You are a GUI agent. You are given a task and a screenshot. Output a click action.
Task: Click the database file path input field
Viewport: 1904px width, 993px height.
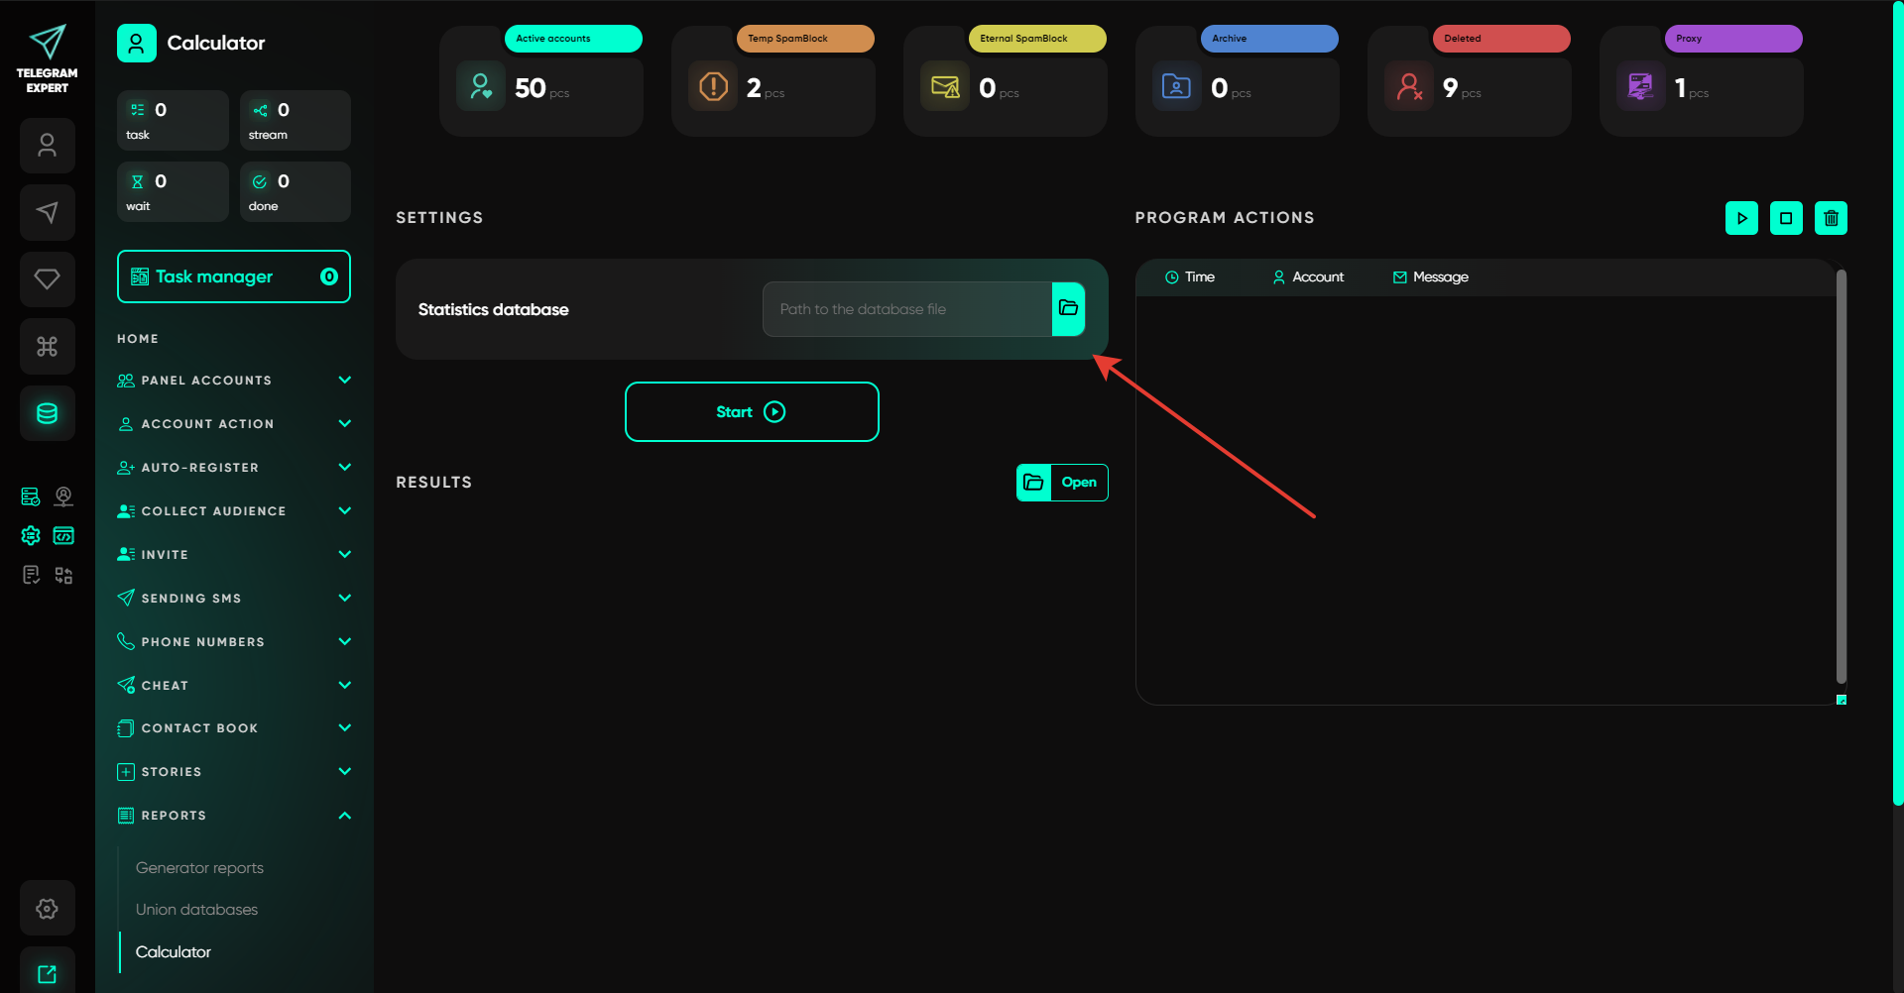pos(906,309)
